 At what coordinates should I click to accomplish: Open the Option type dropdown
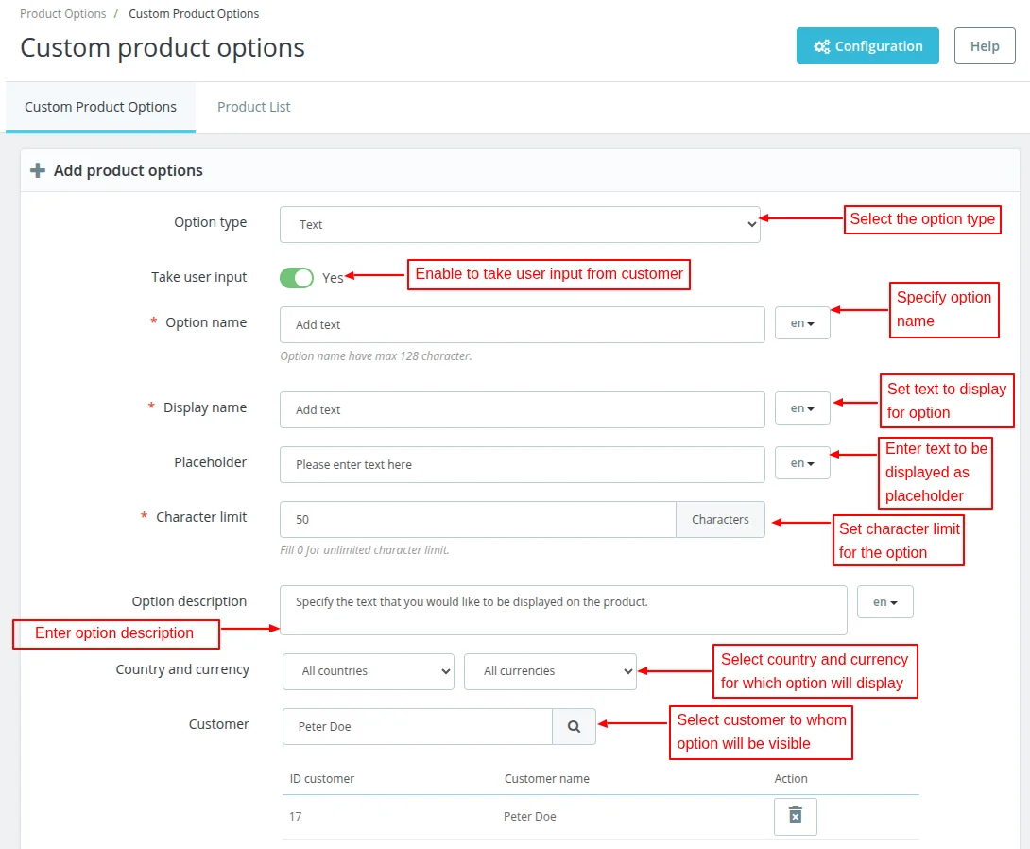tap(520, 224)
